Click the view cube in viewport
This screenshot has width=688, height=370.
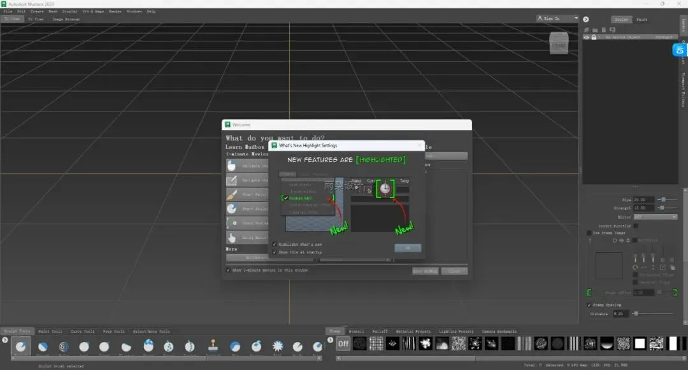point(559,44)
